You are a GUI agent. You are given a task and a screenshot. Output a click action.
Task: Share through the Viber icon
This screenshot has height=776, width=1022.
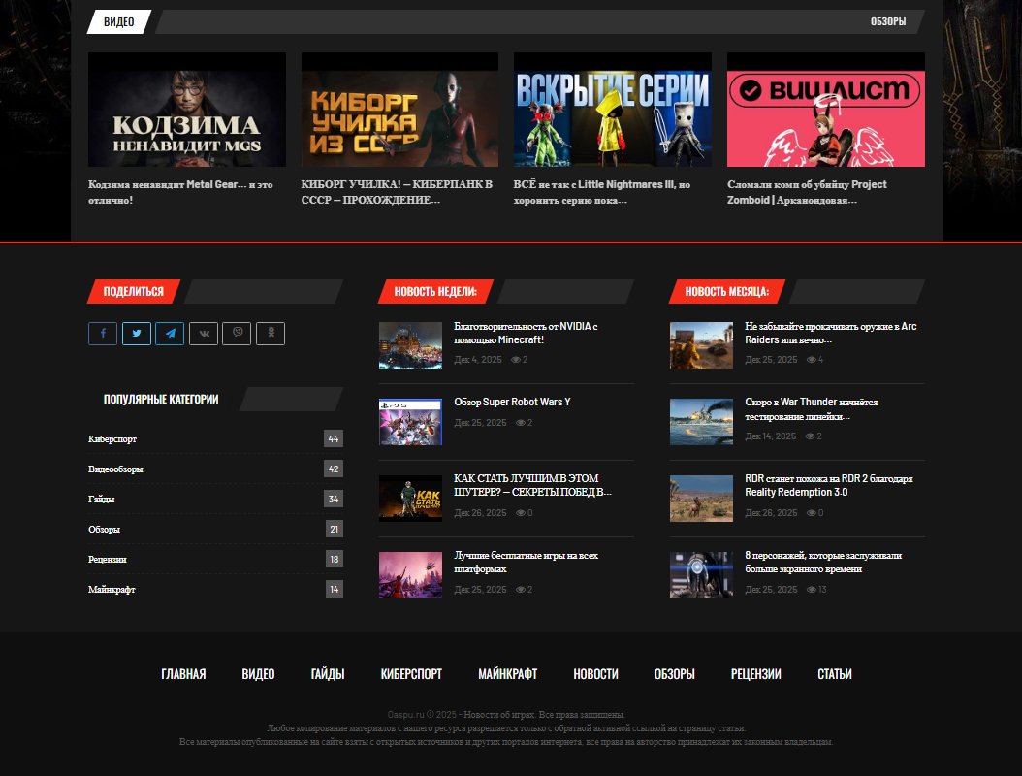click(x=237, y=334)
